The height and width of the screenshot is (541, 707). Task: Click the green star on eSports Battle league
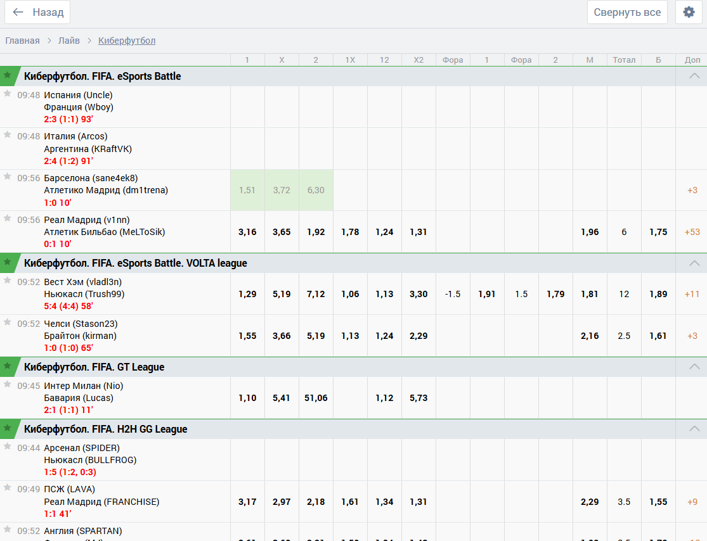pos(8,75)
